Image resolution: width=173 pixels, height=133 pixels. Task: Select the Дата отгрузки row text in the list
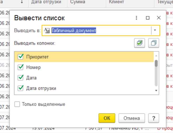point(41,88)
